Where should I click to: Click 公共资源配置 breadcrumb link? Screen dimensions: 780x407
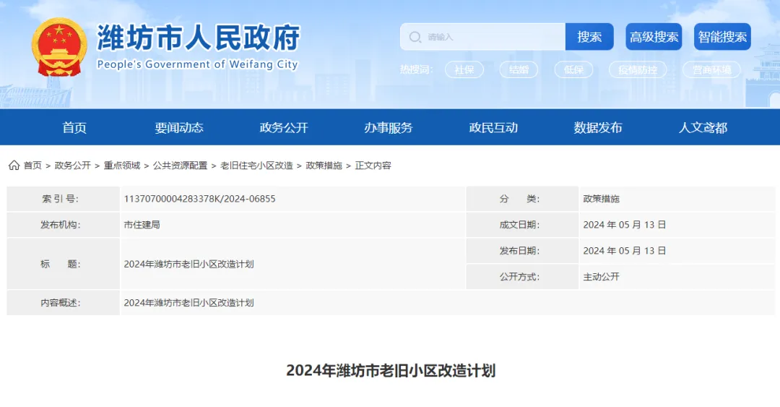click(x=180, y=166)
